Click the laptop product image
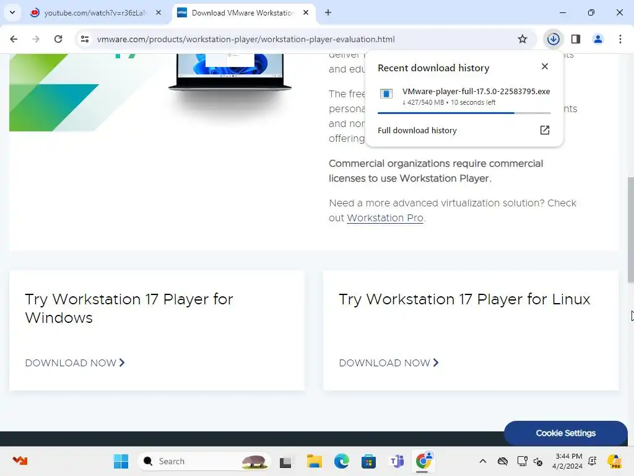The width and height of the screenshot is (634, 476). pyautogui.click(x=230, y=72)
